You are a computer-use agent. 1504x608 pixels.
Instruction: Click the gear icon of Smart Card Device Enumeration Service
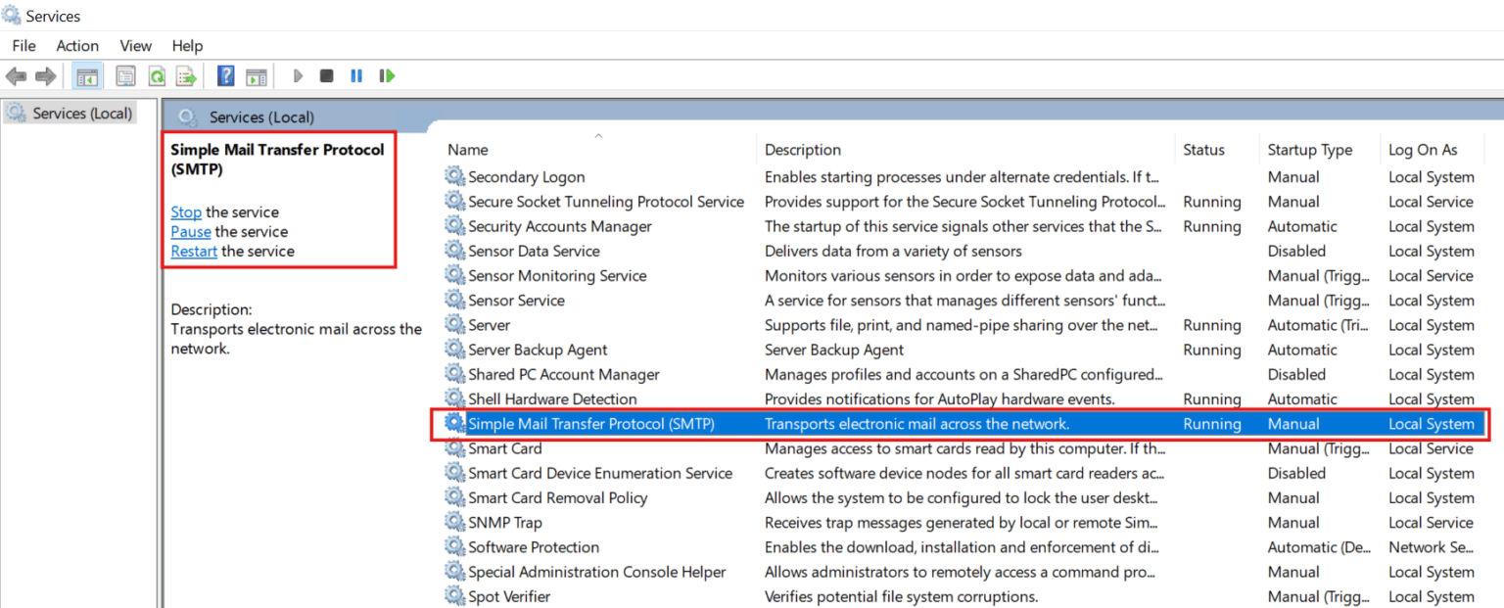pos(455,472)
